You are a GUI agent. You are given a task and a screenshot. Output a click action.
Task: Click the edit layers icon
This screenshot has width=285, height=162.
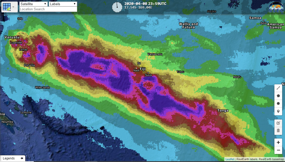pyautogui.click(x=278, y=123)
